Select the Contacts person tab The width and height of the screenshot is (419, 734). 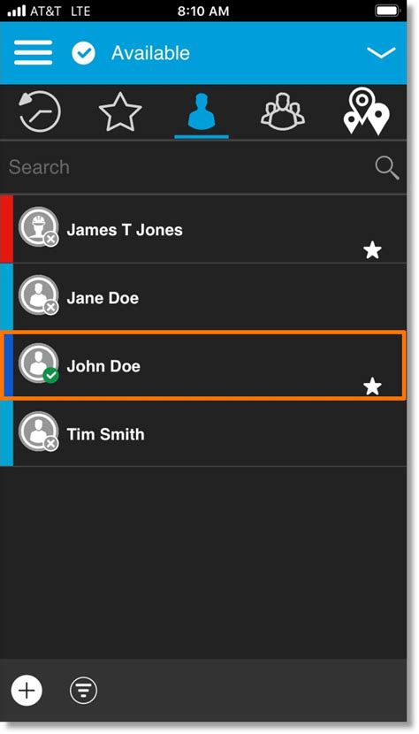(202, 111)
